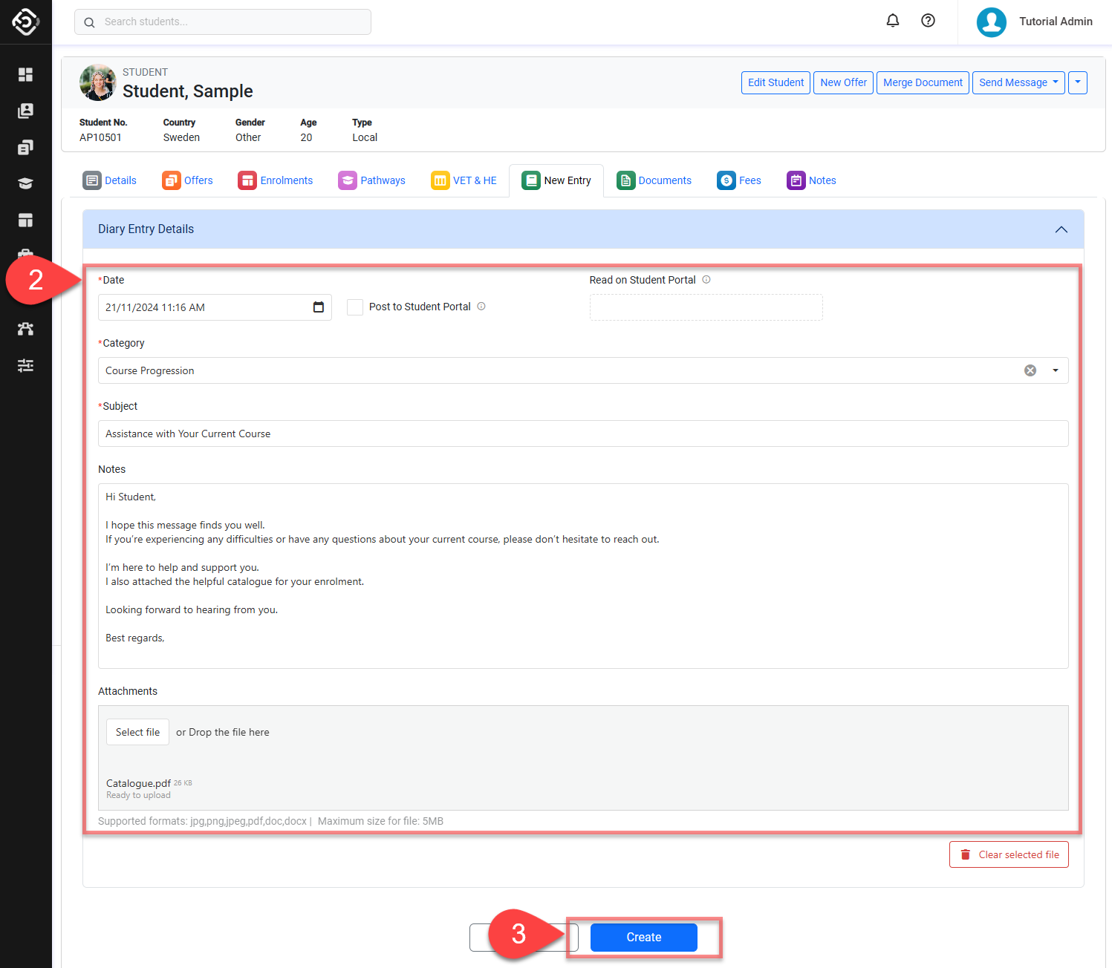Click the notification bell icon
The height and width of the screenshot is (968, 1112).
pyautogui.click(x=893, y=21)
